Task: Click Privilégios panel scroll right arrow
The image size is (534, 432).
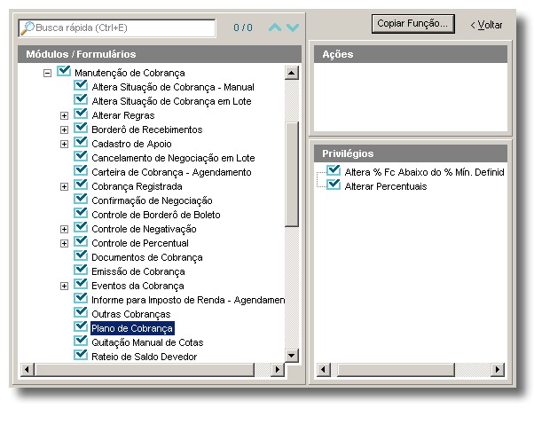Action: [x=498, y=369]
